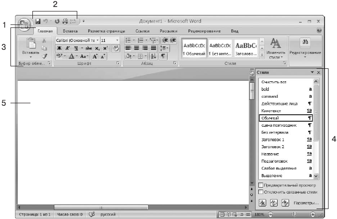Toggle the Отключить связанные стили checkbox
337x219 pixels.
point(261,192)
